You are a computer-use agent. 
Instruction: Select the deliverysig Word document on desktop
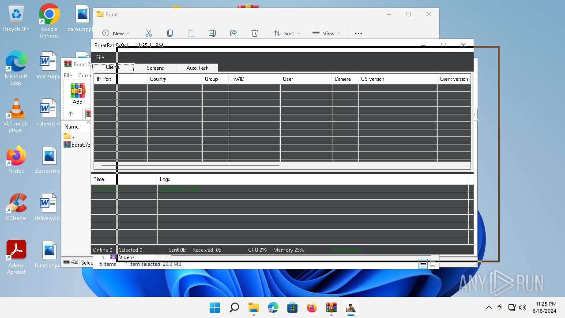[x=49, y=207]
